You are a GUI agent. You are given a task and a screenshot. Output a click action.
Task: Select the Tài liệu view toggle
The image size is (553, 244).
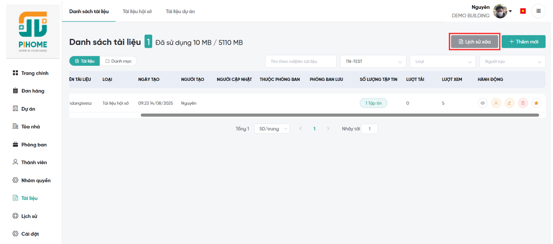pyautogui.click(x=85, y=61)
